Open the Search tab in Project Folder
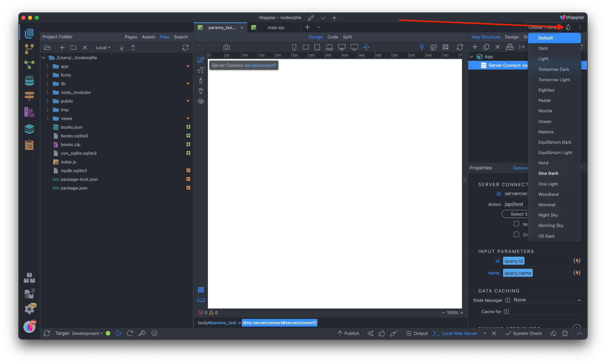The height and width of the screenshot is (364, 606). pyautogui.click(x=181, y=37)
